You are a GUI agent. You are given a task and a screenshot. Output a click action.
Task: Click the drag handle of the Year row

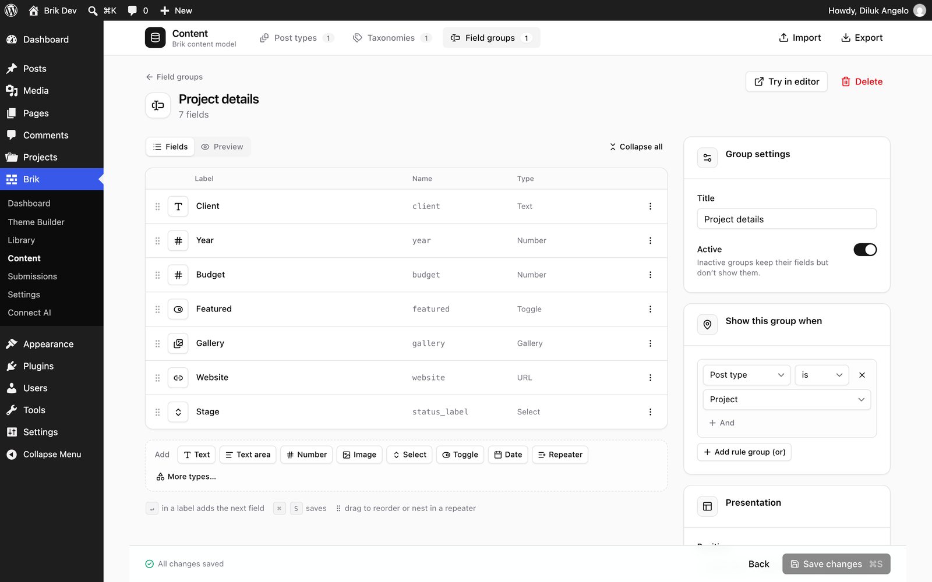tap(157, 241)
